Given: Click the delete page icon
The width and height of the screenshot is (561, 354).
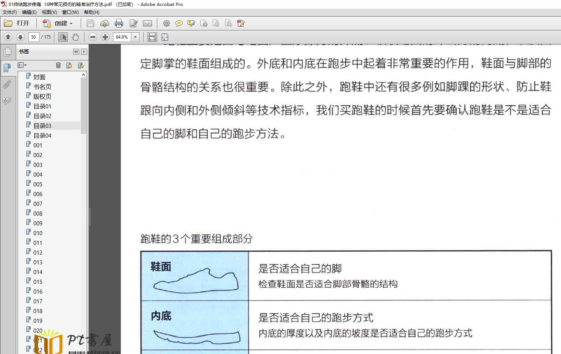Looking at the screenshot, I should click(204, 23).
